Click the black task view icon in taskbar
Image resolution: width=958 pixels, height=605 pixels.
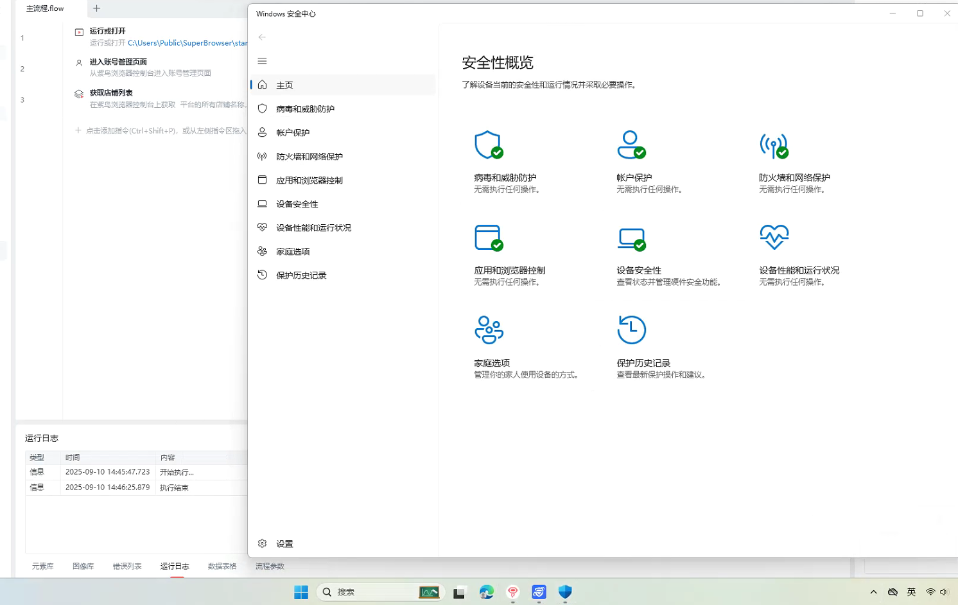(x=459, y=593)
